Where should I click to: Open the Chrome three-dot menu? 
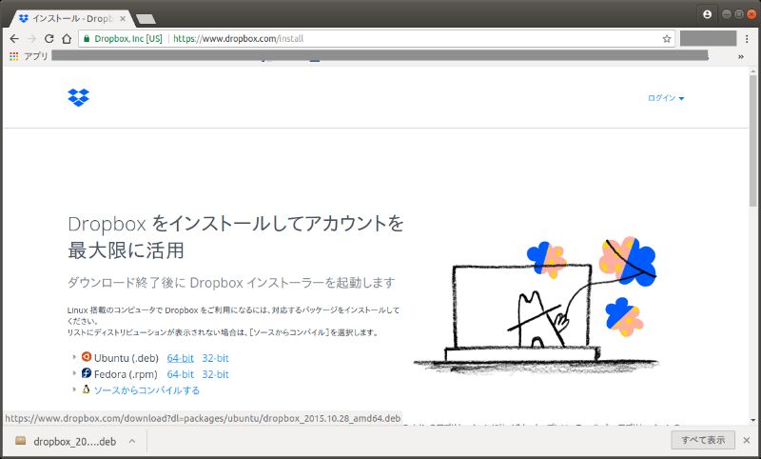(748, 38)
